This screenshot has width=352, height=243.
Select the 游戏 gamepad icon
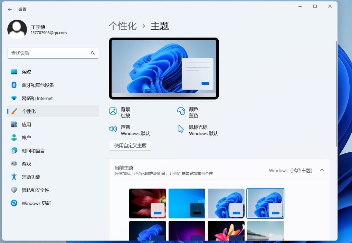coord(14,164)
